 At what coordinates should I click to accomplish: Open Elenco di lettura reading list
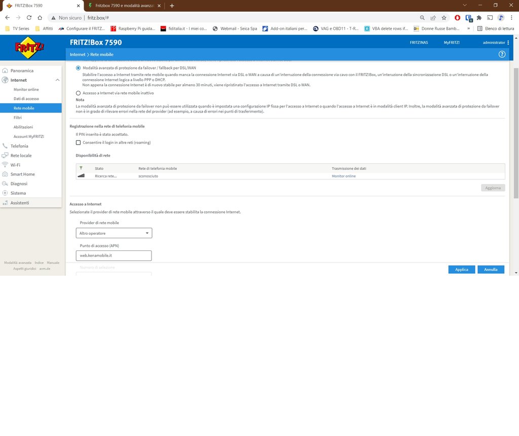click(496, 28)
